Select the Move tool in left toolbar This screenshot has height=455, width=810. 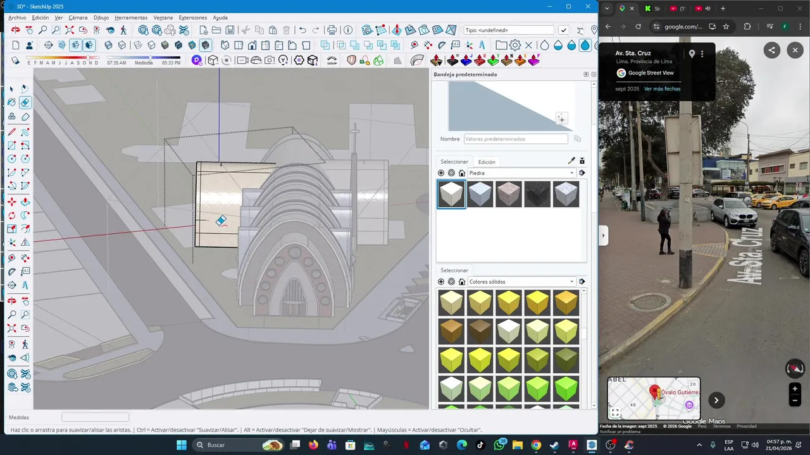point(11,202)
